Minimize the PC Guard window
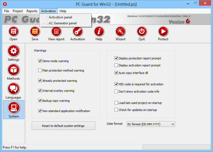The width and height of the screenshot is (213, 152). [188, 4]
